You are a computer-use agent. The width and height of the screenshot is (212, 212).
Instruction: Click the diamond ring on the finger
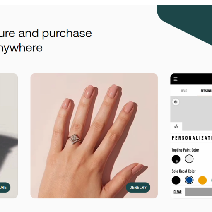coord(75,139)
